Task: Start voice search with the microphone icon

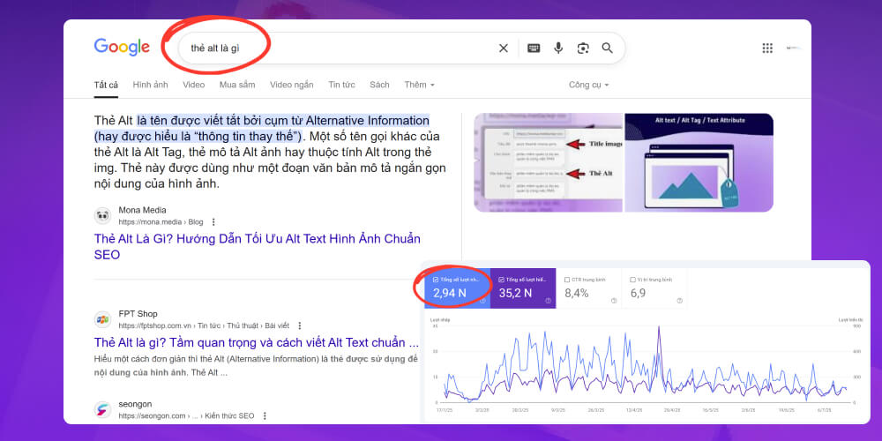Action: point(558,49)
